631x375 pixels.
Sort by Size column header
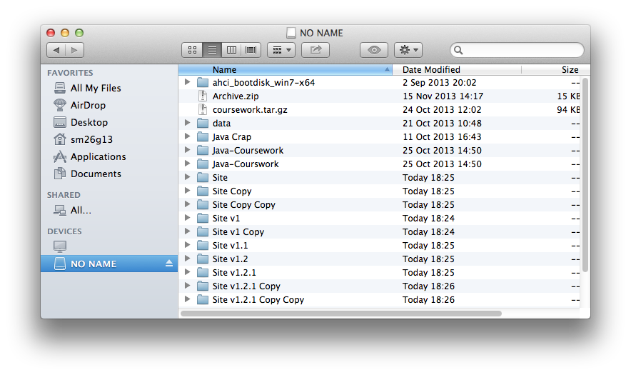point(556,70)
